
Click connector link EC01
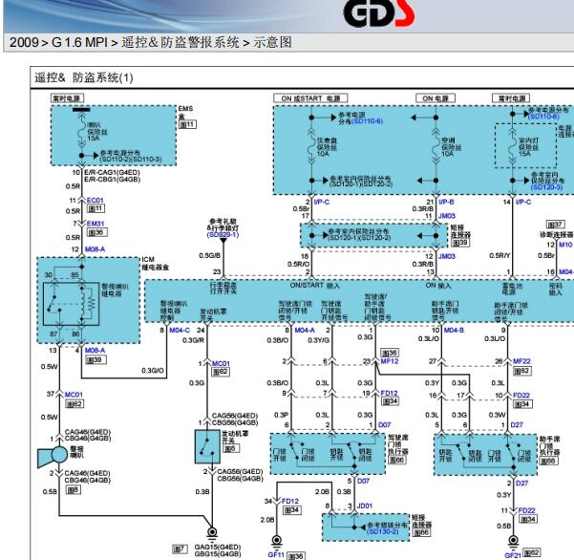click(96, 201)
